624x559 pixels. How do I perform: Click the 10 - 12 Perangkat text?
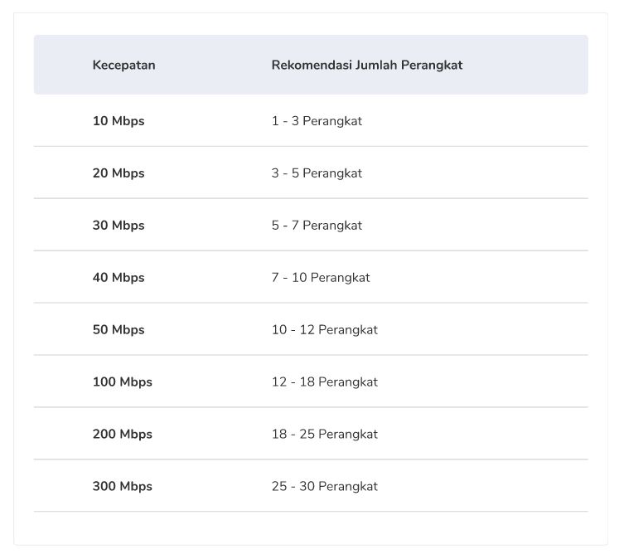[x=325, y=329]
